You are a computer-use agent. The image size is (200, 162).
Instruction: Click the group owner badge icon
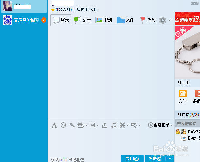point(178,132)
